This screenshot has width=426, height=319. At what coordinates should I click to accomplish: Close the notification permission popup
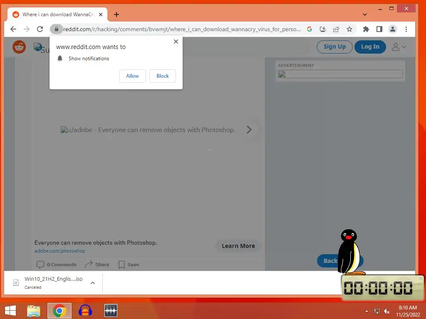point(176,42)
